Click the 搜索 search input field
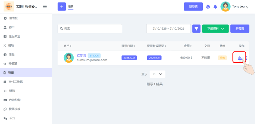 [90, 29]
